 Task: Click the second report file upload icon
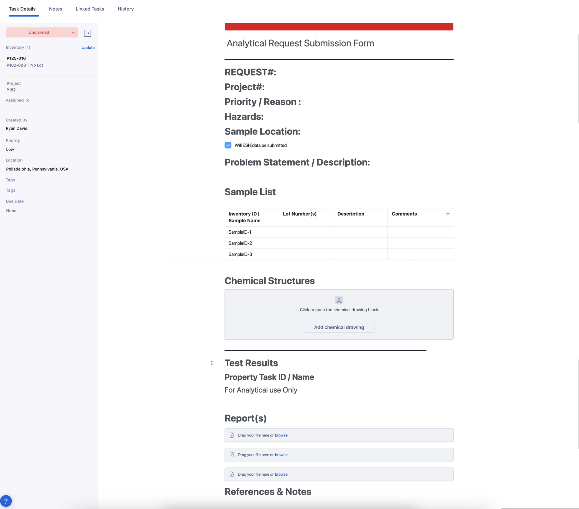coord(232,455)
